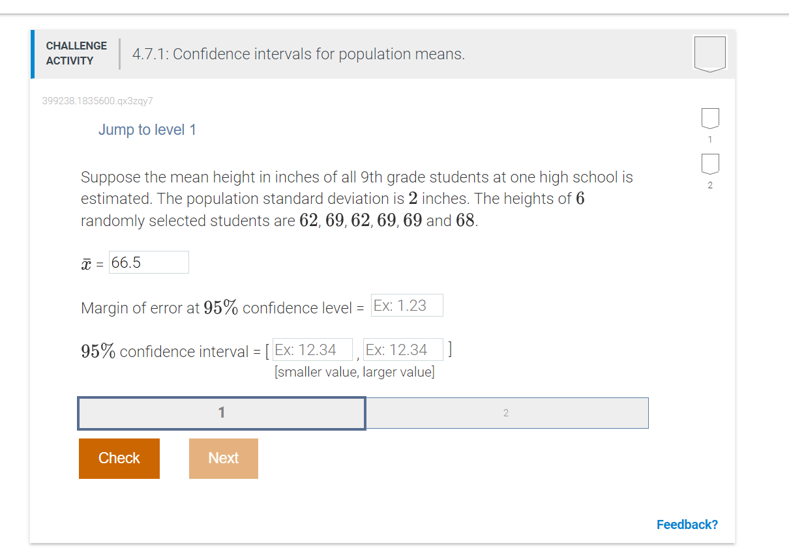Click the numeral 2 under the second shield

709,186
